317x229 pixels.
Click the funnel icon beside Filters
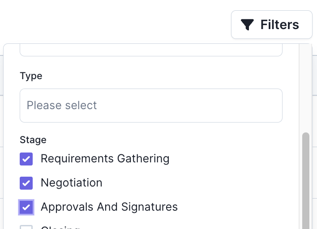coord(247,25)
